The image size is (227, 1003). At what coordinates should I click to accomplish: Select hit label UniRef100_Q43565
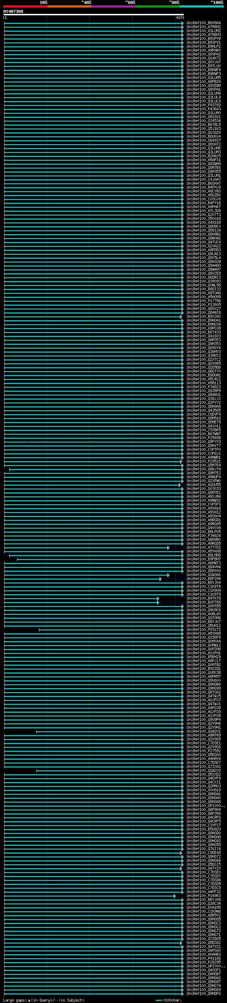click(203, 410)
